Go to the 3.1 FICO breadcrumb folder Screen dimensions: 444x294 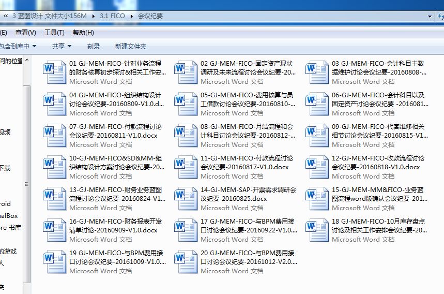pyautogui.click(x=112, y=16)
